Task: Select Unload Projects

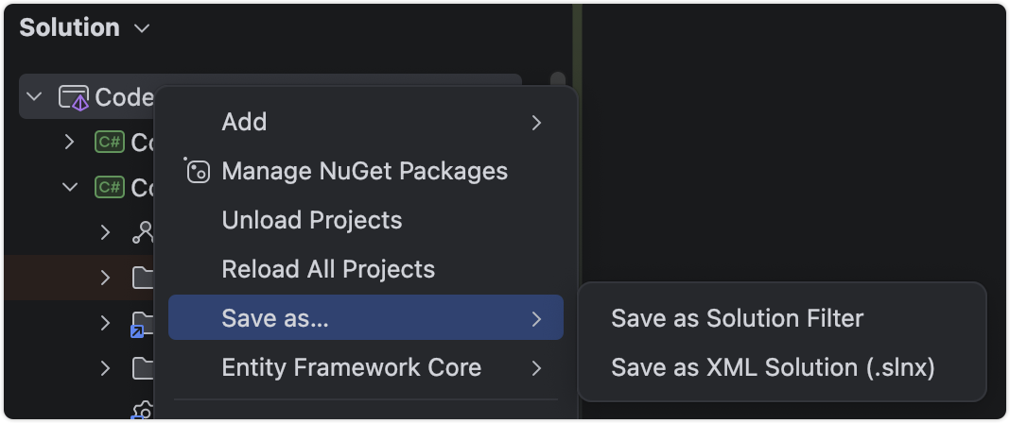Action: coord(312,220)
